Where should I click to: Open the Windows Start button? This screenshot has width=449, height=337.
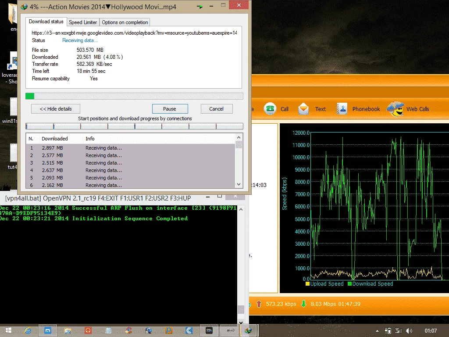(x=8, y=330)
